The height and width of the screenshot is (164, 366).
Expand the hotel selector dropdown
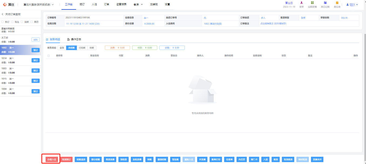tap(53, 5)
